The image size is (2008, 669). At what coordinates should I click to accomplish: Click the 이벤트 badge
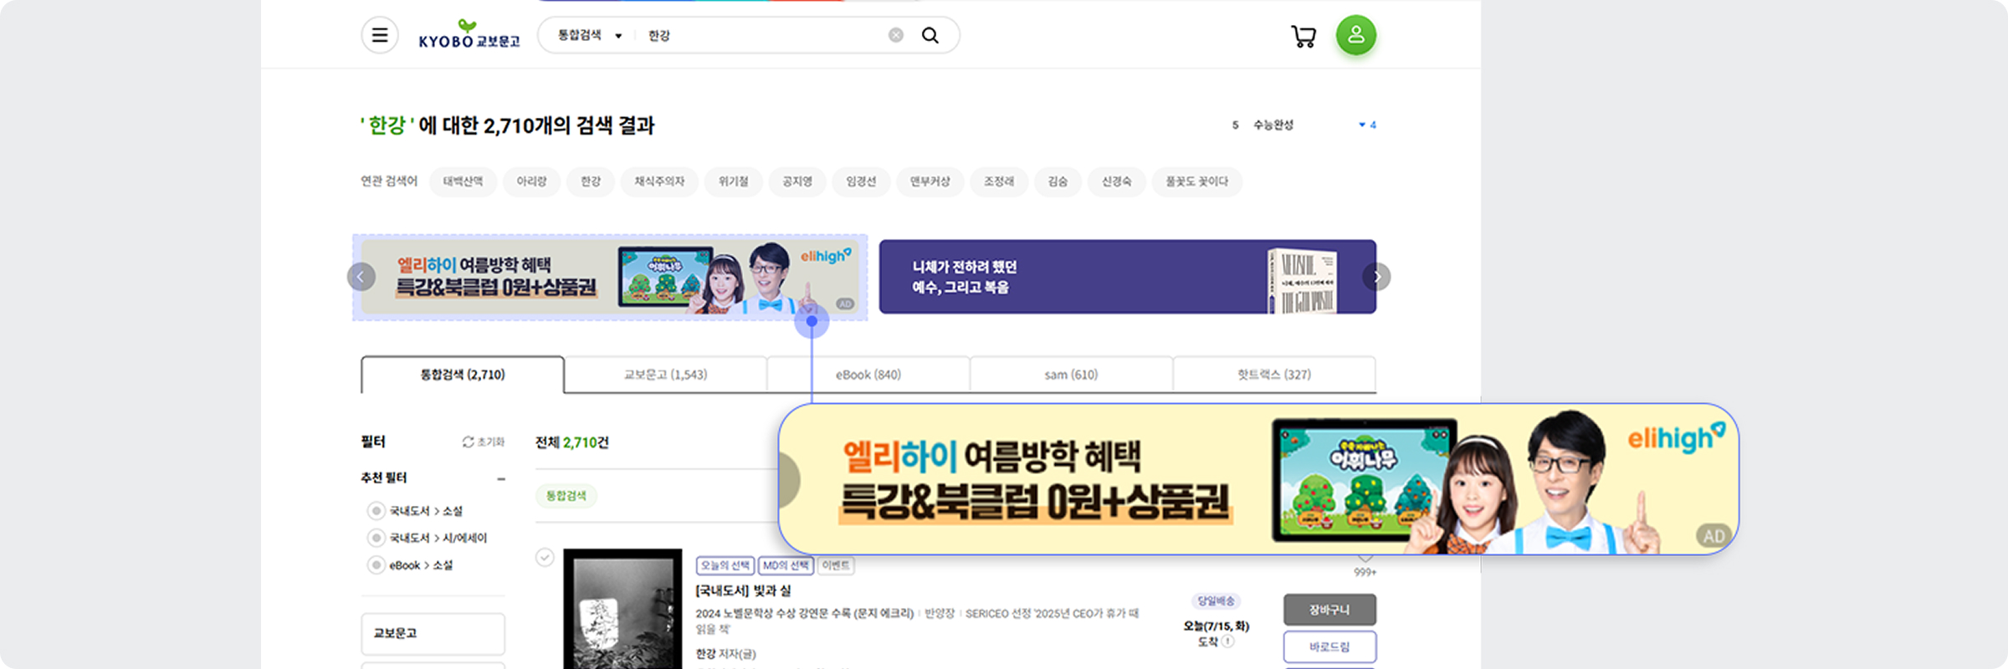pos(836,565)
